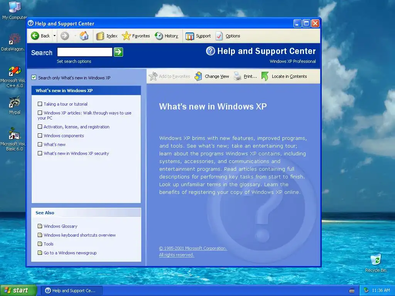
Task: Click the title bar help question icon
Action: click(x=31, y=24)
